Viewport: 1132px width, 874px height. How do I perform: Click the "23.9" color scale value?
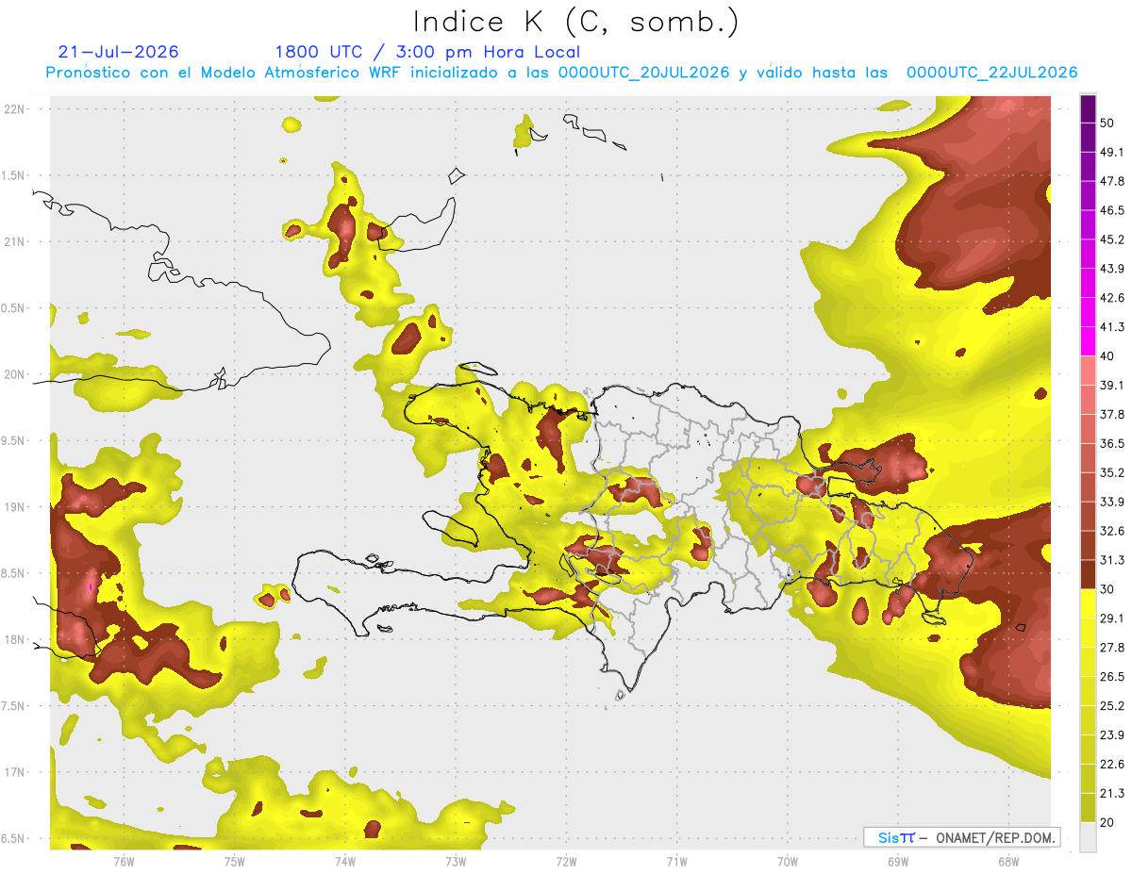coord(1112,734)
